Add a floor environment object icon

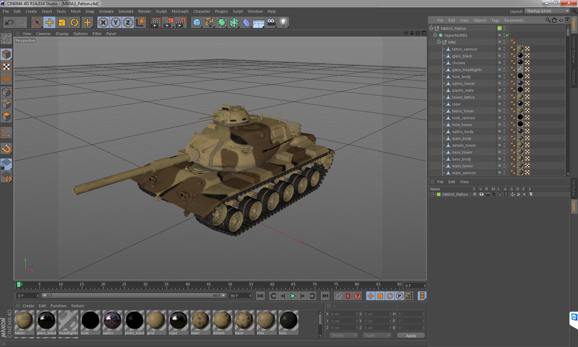(259, 23)
